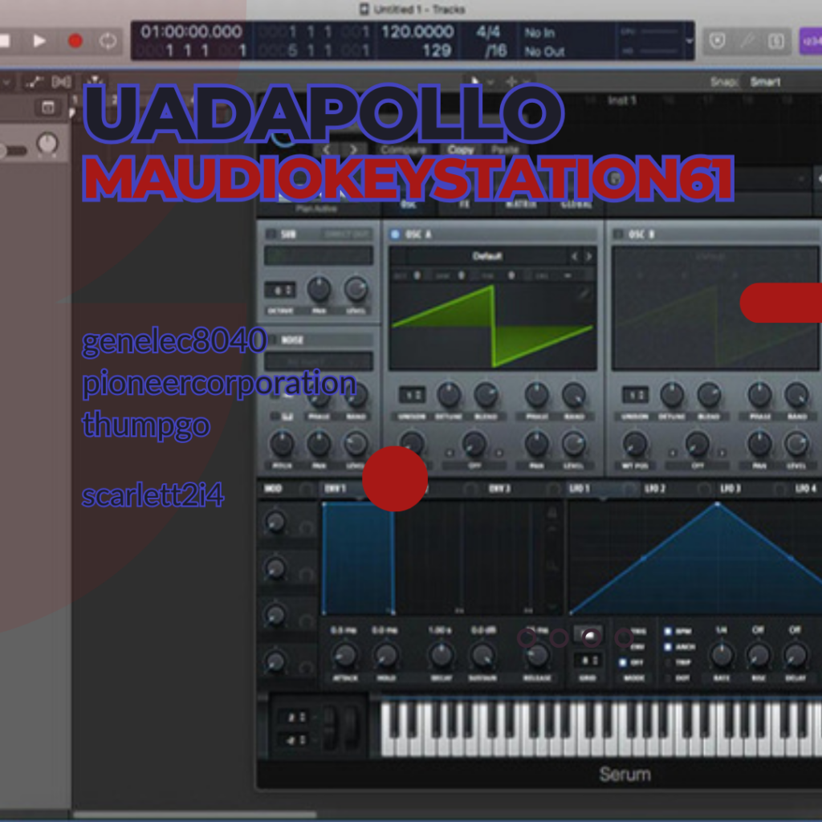Open the OSC A wavetable pencil editor
822x822 pixels.
pos(583,294)
